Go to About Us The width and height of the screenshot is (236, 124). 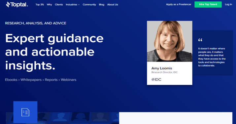coord(113,5)
